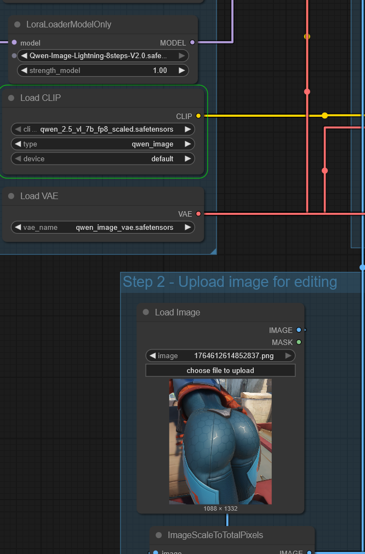Image resolution: width=365 pixels, height=554 pixels.
Task: Select previous CLIP type with left arrow
Action: pos(18,144)
